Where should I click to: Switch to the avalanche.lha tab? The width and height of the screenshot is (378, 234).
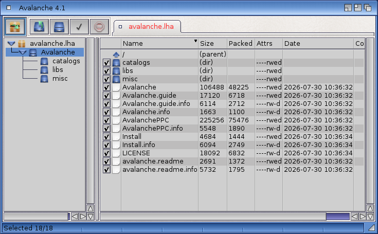click(x=147, y=27)
